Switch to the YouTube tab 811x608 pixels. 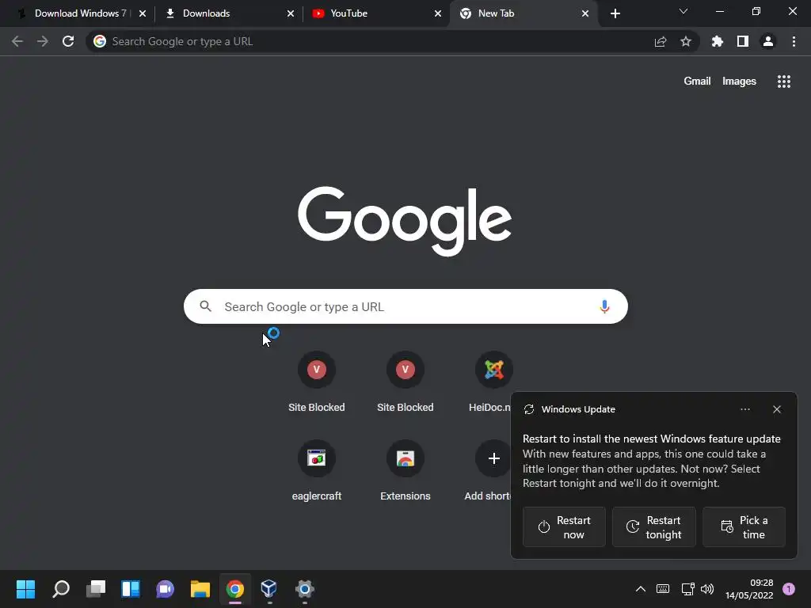coord(376,13)
